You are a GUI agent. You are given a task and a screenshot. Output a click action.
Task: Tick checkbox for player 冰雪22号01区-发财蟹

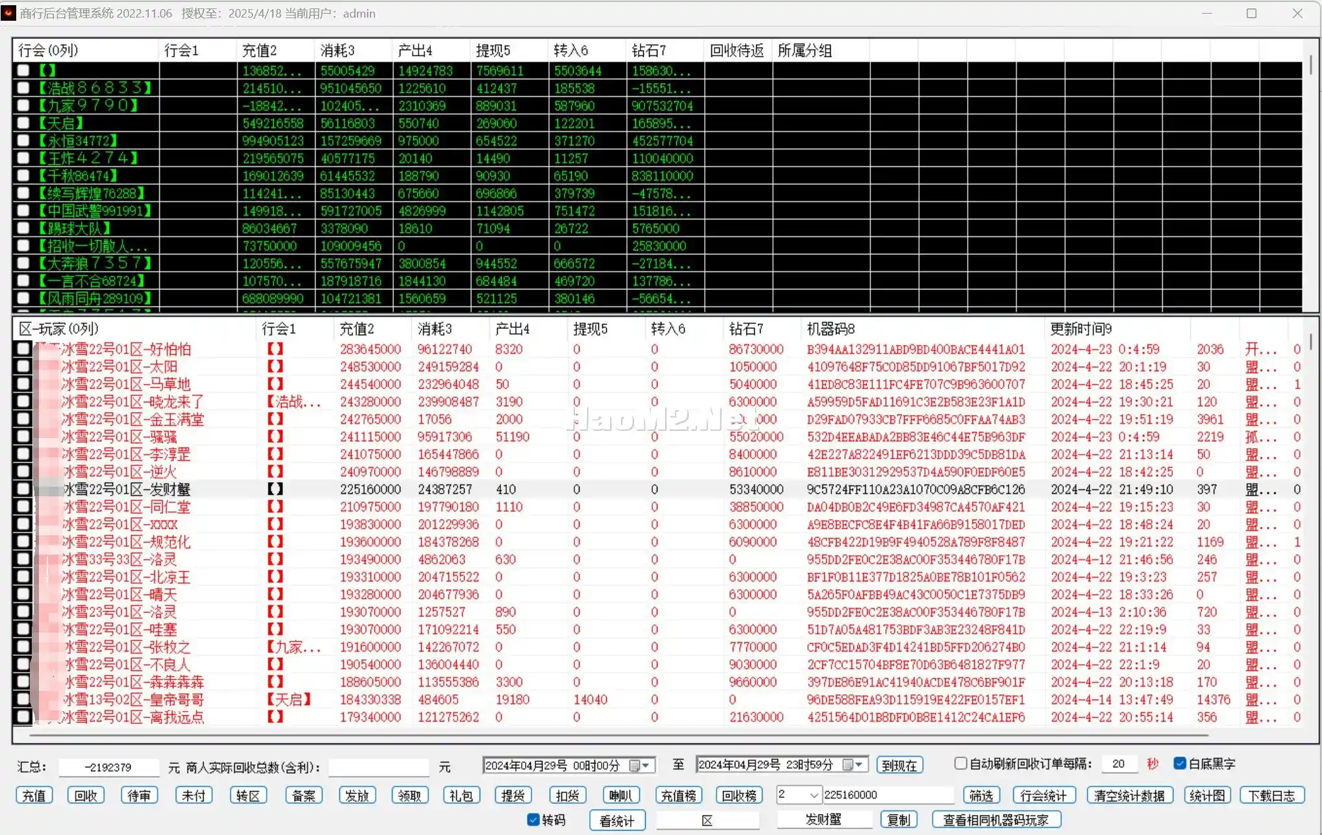tap(23, 489)
